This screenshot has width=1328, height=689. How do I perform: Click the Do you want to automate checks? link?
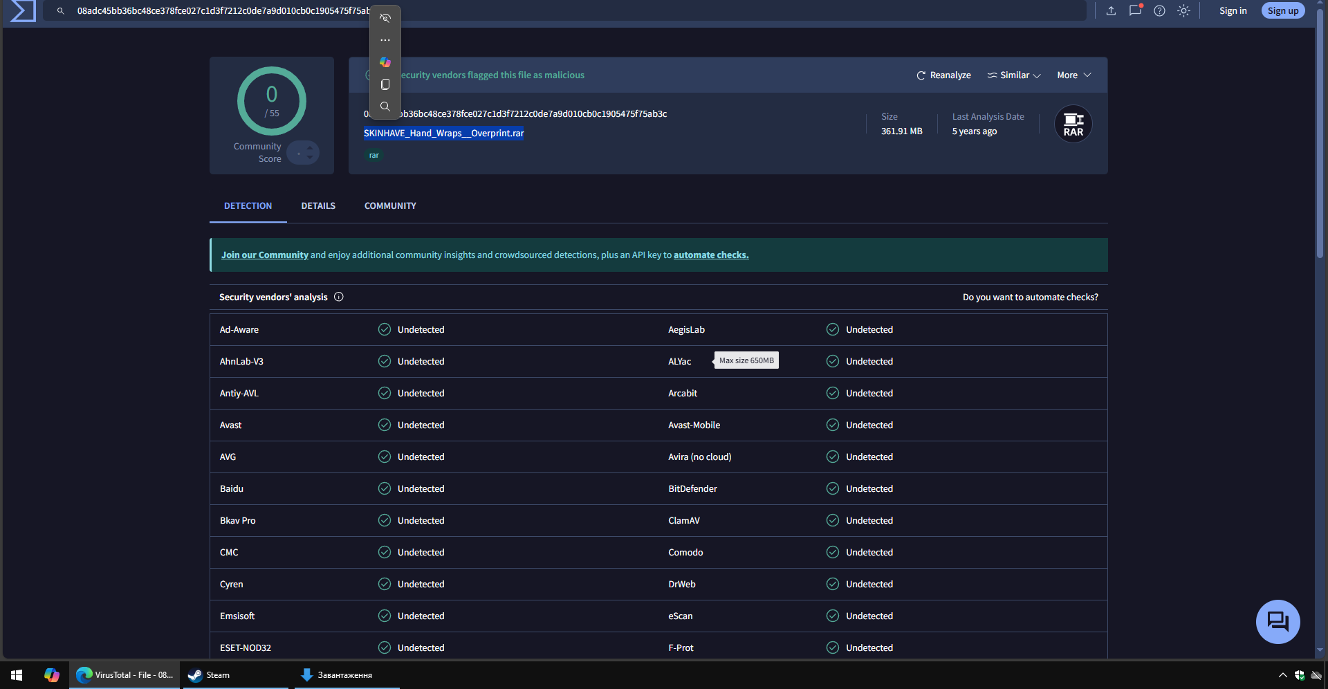tap(1031, 297)
